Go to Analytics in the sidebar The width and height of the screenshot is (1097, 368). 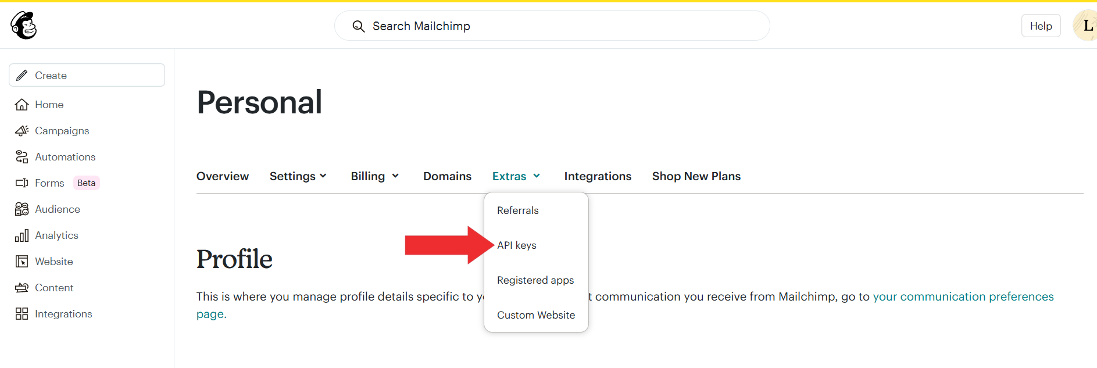(56, 235)
